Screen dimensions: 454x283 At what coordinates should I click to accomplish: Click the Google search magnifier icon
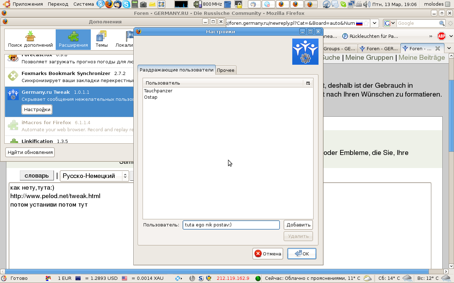pos(442,23)
